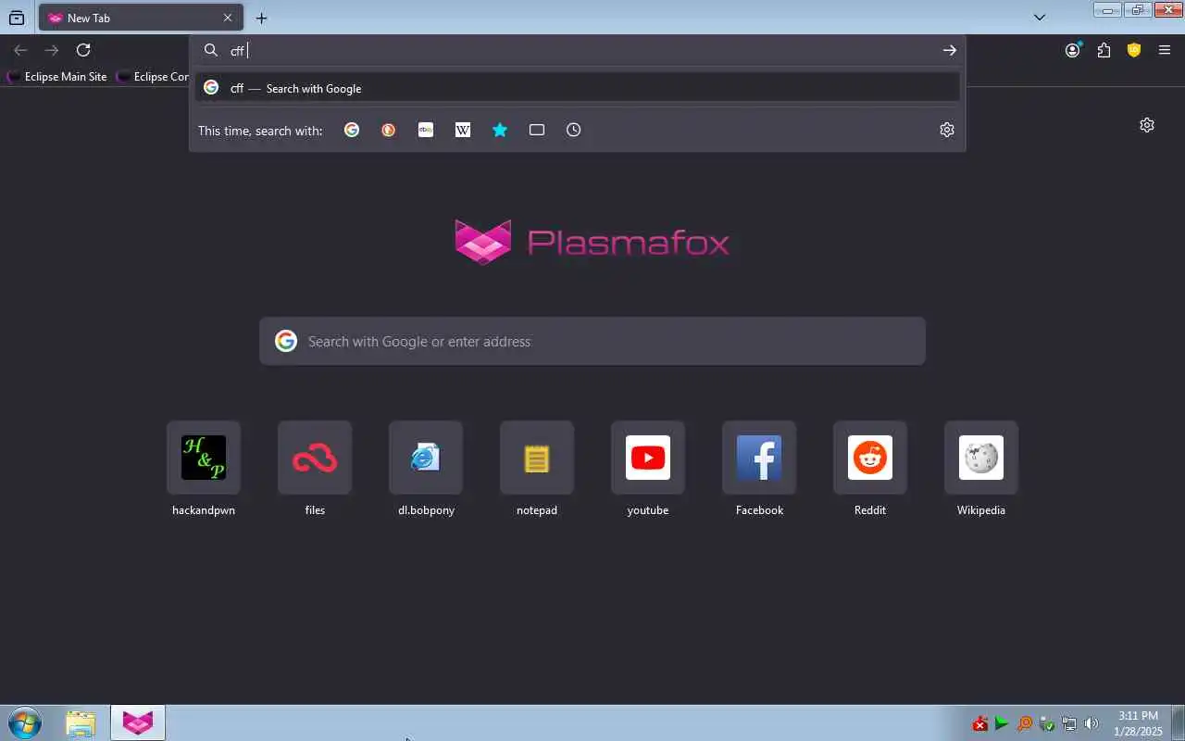Image resolution: width=1185 pixels, height=741 pixels.
Task: Open network status tray icon
Action: click(x=1069, y=723)
